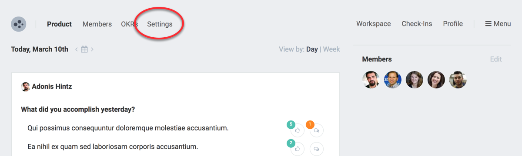Like the first answer with 5 likes

(298, 130)
